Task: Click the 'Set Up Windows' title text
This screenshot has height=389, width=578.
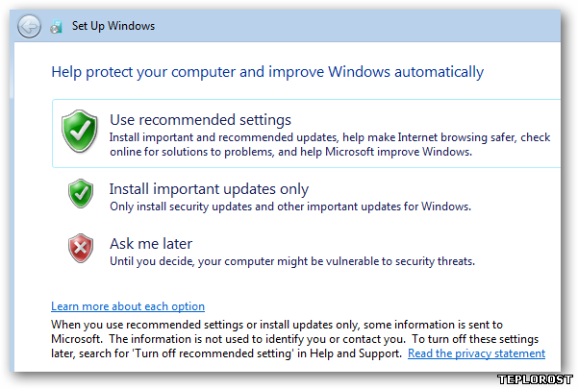Action: (x=113, y=27)
